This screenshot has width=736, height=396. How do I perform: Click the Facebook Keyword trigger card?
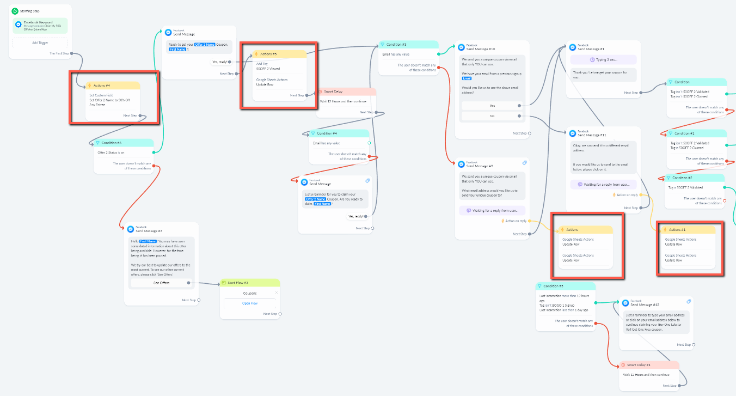coord(40,25)
